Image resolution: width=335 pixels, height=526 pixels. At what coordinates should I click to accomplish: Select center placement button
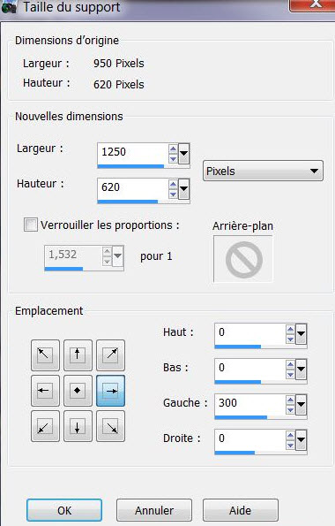78,391
